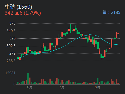Image resolution: width=125 pixels, height=94 pixels.
Task: Click the volume readout 量：2185
Action: point(111,12)
